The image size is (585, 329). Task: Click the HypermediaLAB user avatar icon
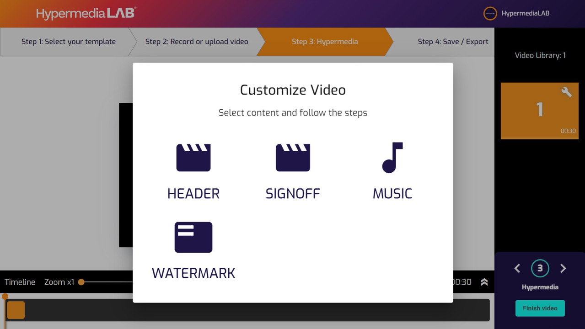(x=490, y=13)
